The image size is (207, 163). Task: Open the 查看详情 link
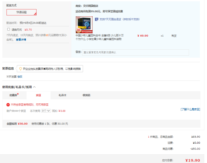pyautogui.click(x=21, y=39)
